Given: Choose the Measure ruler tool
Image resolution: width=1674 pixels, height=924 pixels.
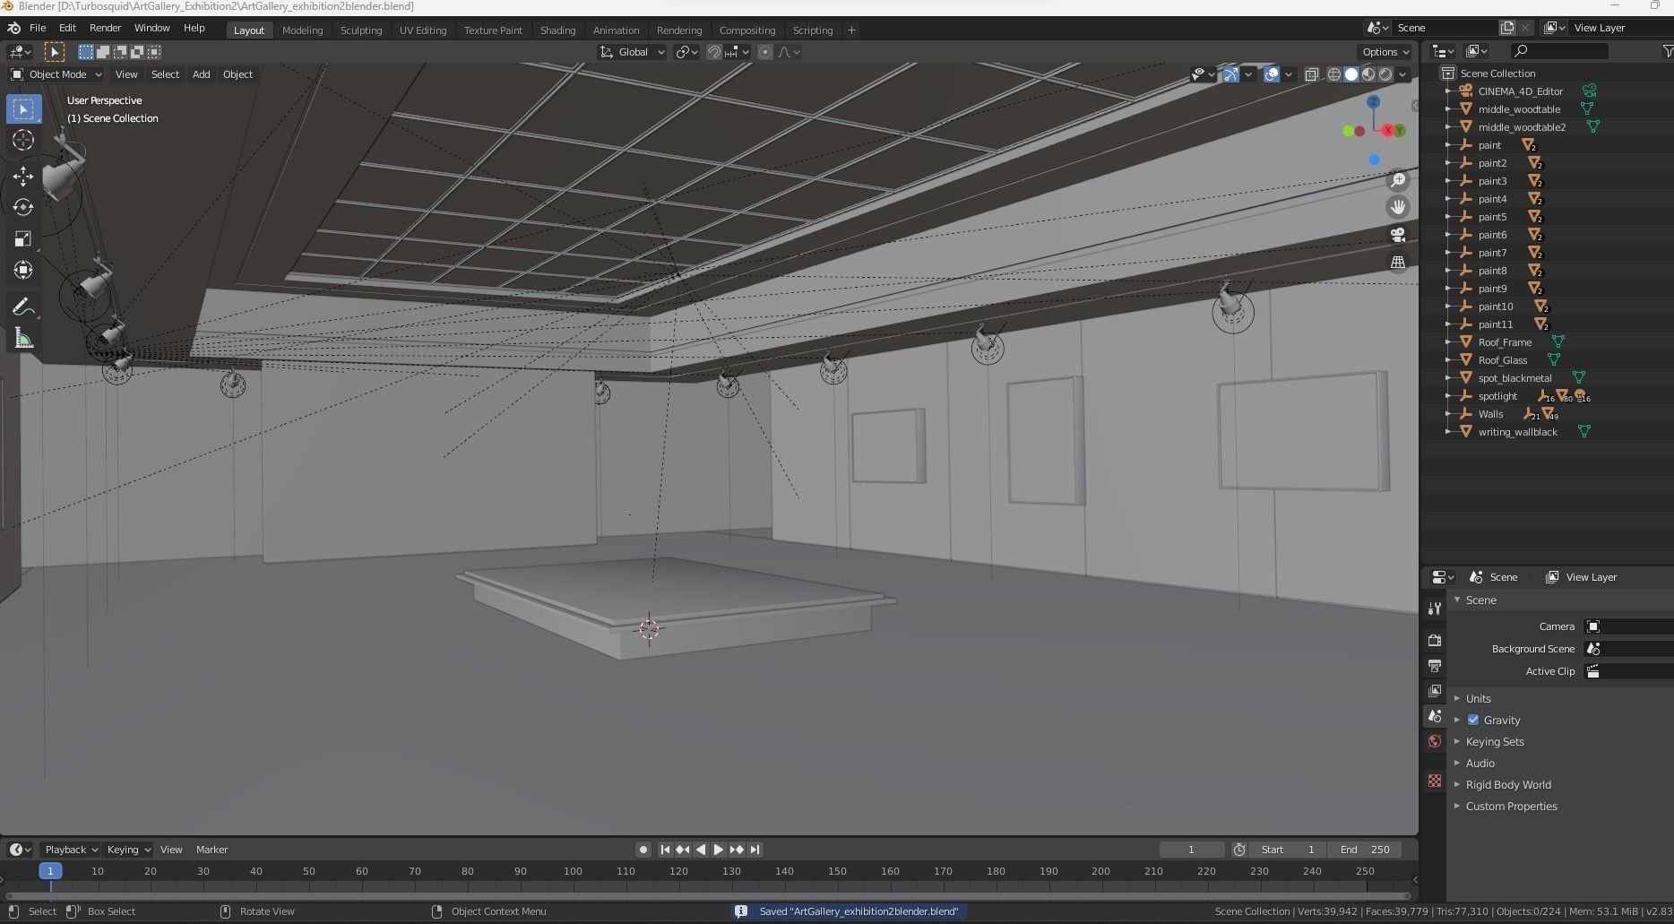Looking at the screenshot, I should [x=23, y=338].
